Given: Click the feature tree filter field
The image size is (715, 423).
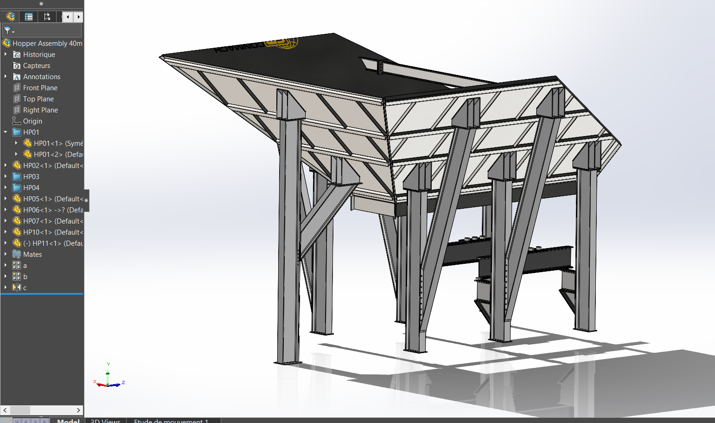Looking at the screenshot, I should point(42,31).
